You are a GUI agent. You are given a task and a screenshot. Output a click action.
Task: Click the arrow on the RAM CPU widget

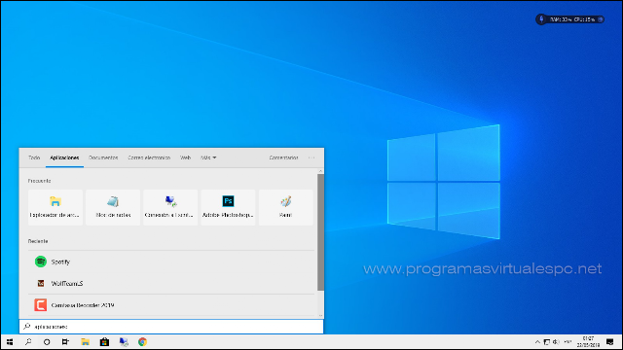click(601, 19)
